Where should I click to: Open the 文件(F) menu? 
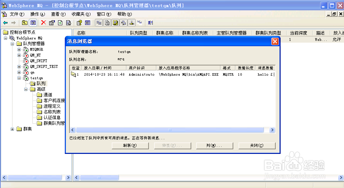pyautogui.click(x=17, y=14)
